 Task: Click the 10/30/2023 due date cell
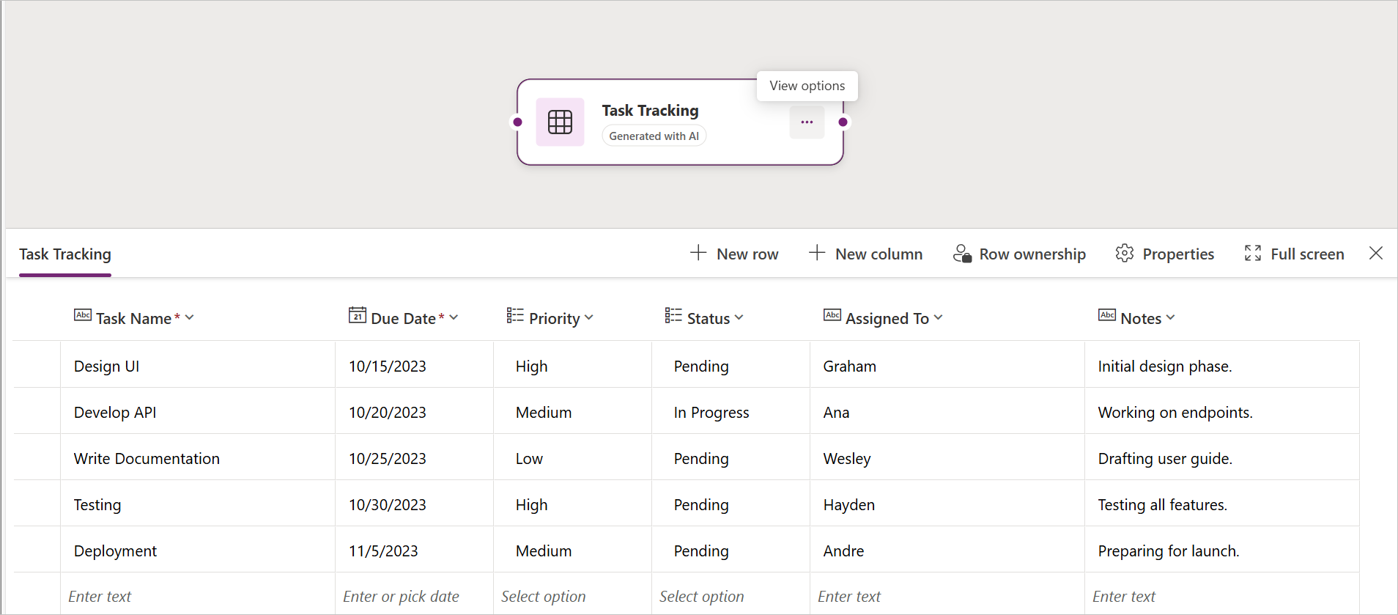click(x=414, y=504)
